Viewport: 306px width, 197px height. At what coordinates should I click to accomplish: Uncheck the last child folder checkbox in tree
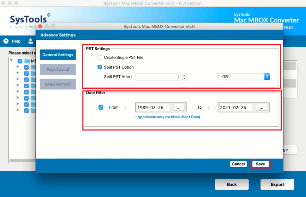click(x=26, y=110)
